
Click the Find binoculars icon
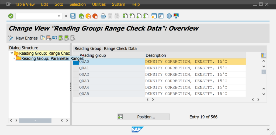point(110,16)
